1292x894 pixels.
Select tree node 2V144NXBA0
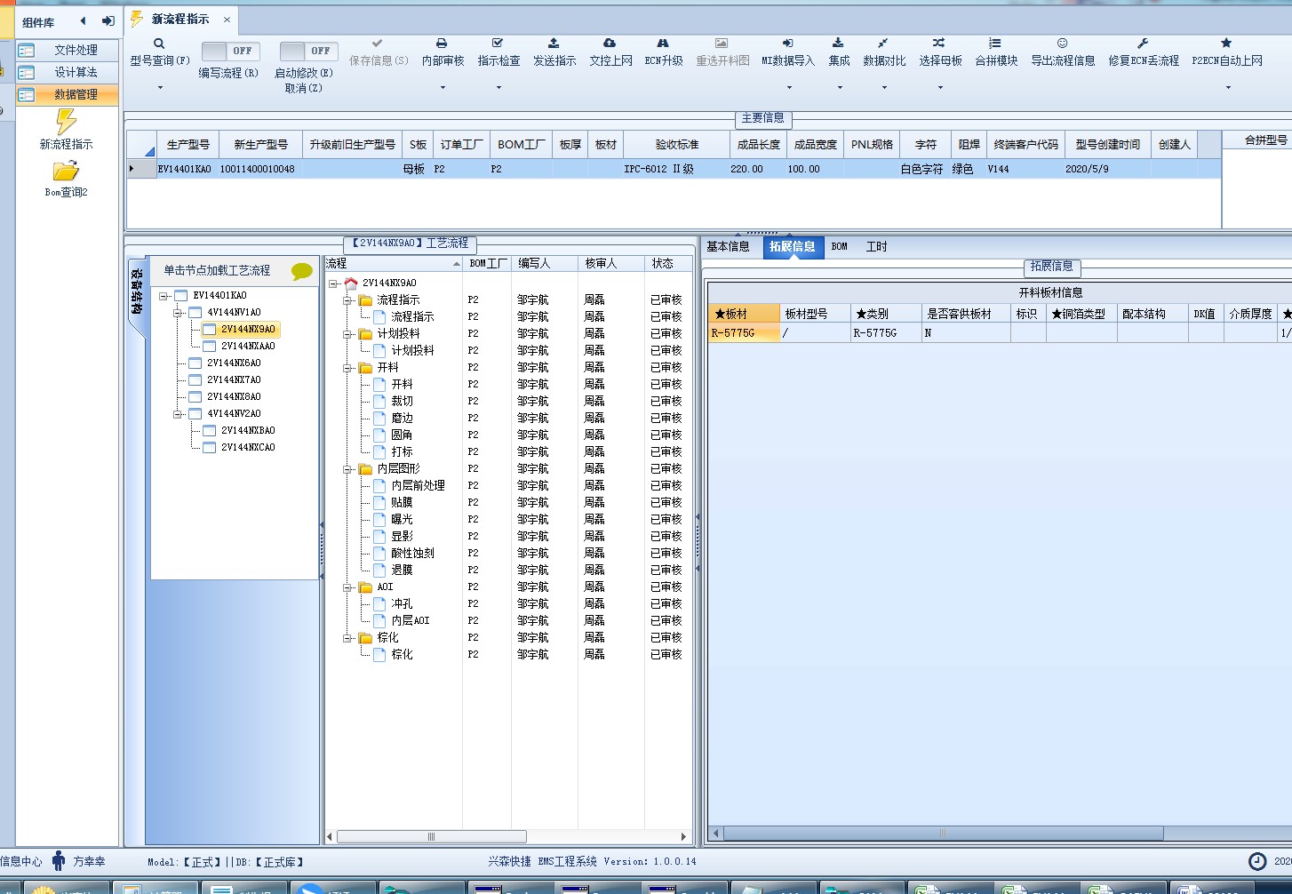point(248,431)
